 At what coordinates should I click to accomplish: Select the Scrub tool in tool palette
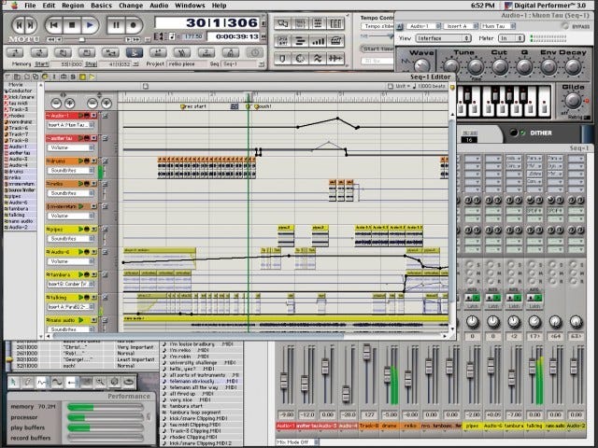pos(115,382)
